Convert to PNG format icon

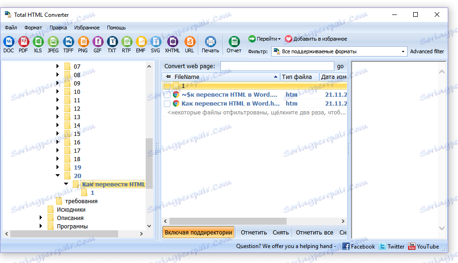[x=83, y=42]
